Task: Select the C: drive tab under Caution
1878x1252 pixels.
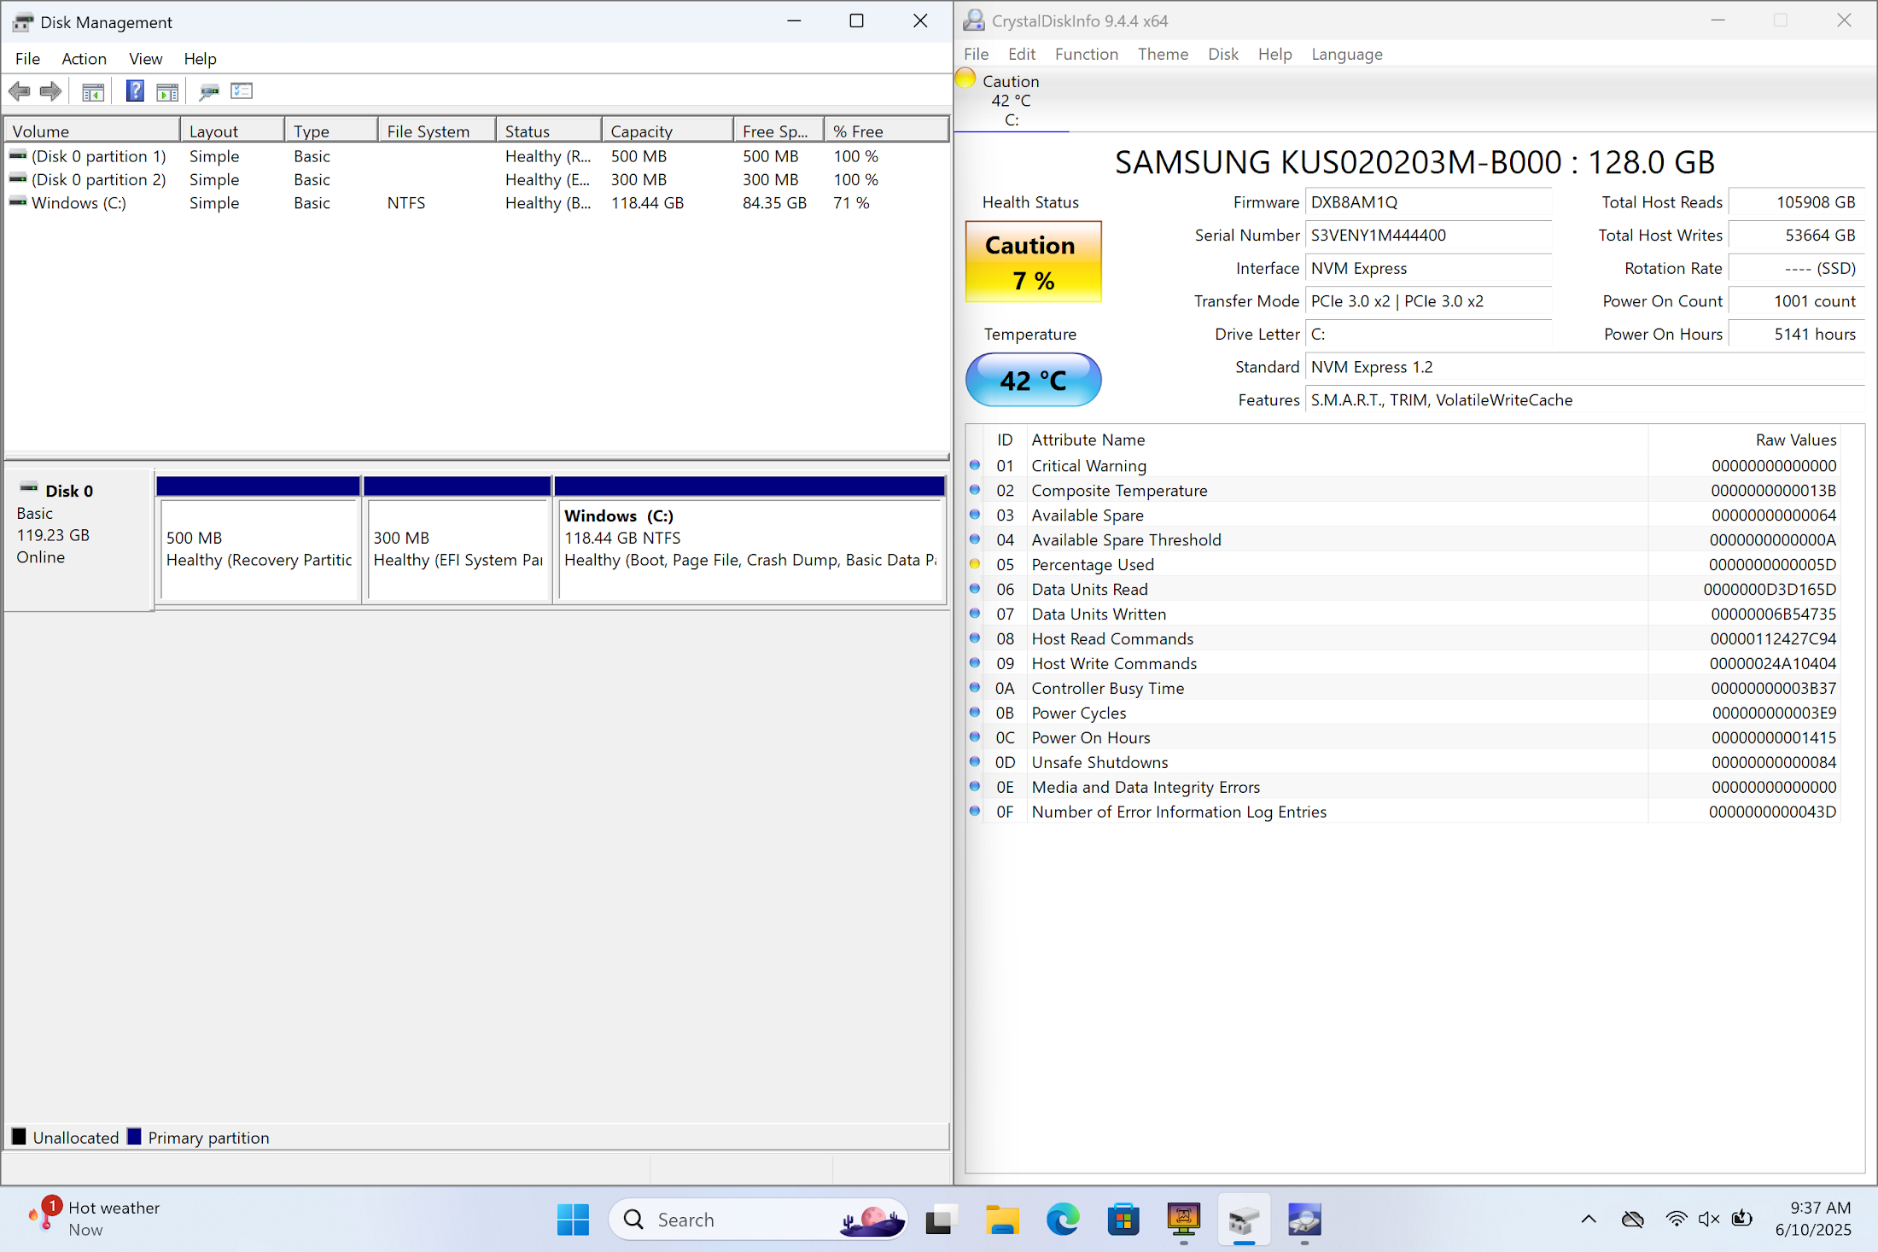Action: coord(1011,101)
